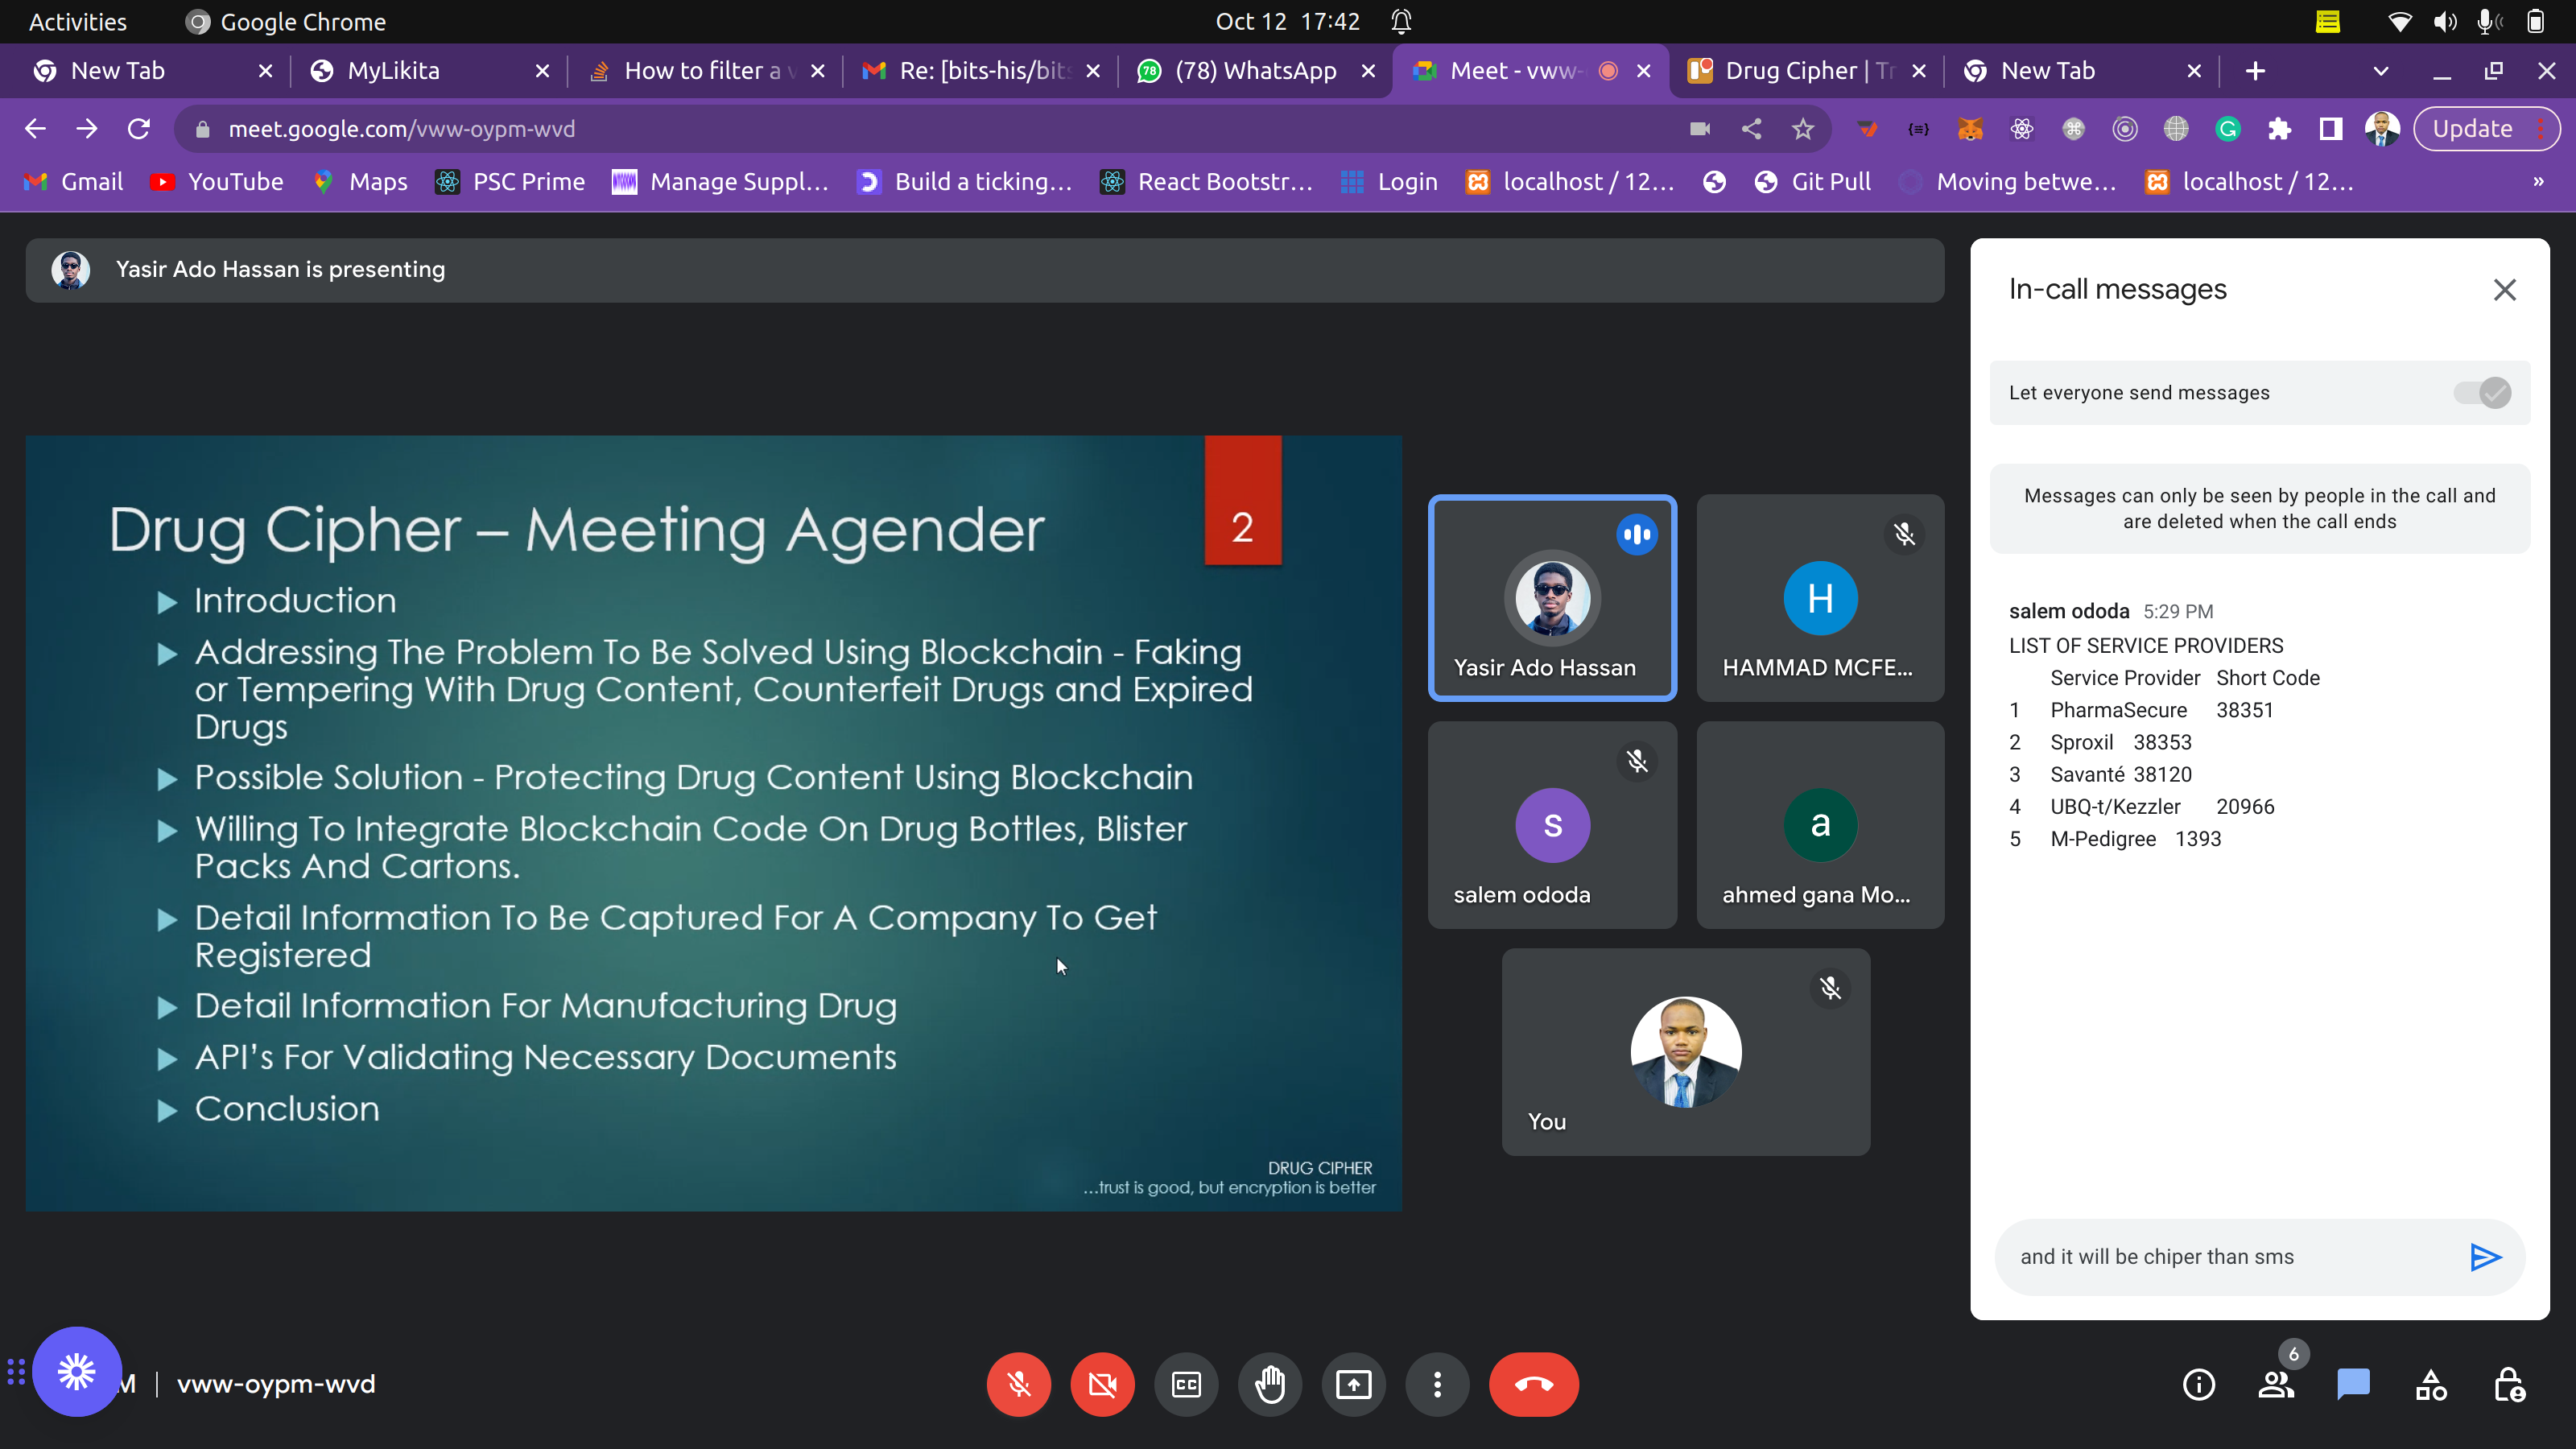
Task: Unmute microphone button
Action: pos(1018,1385)
